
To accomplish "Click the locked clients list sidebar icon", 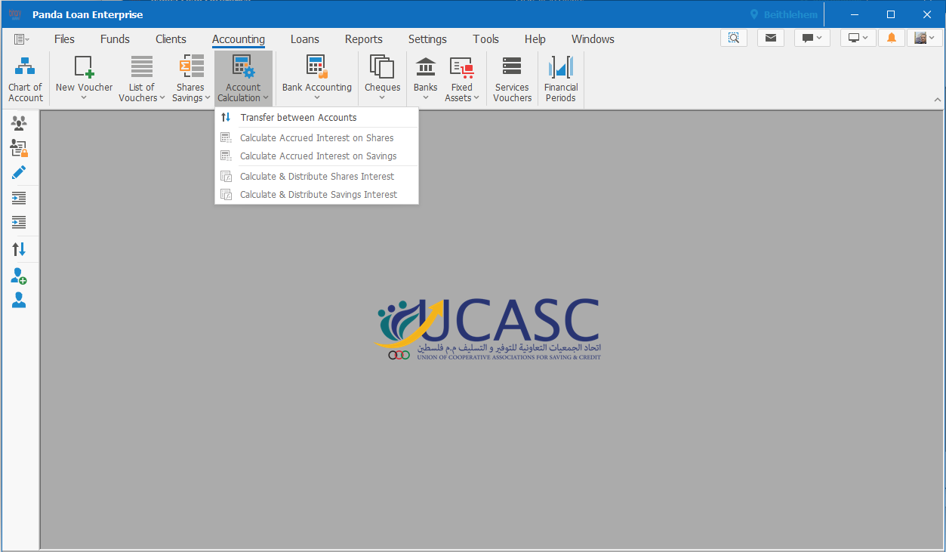I will 19,148.
